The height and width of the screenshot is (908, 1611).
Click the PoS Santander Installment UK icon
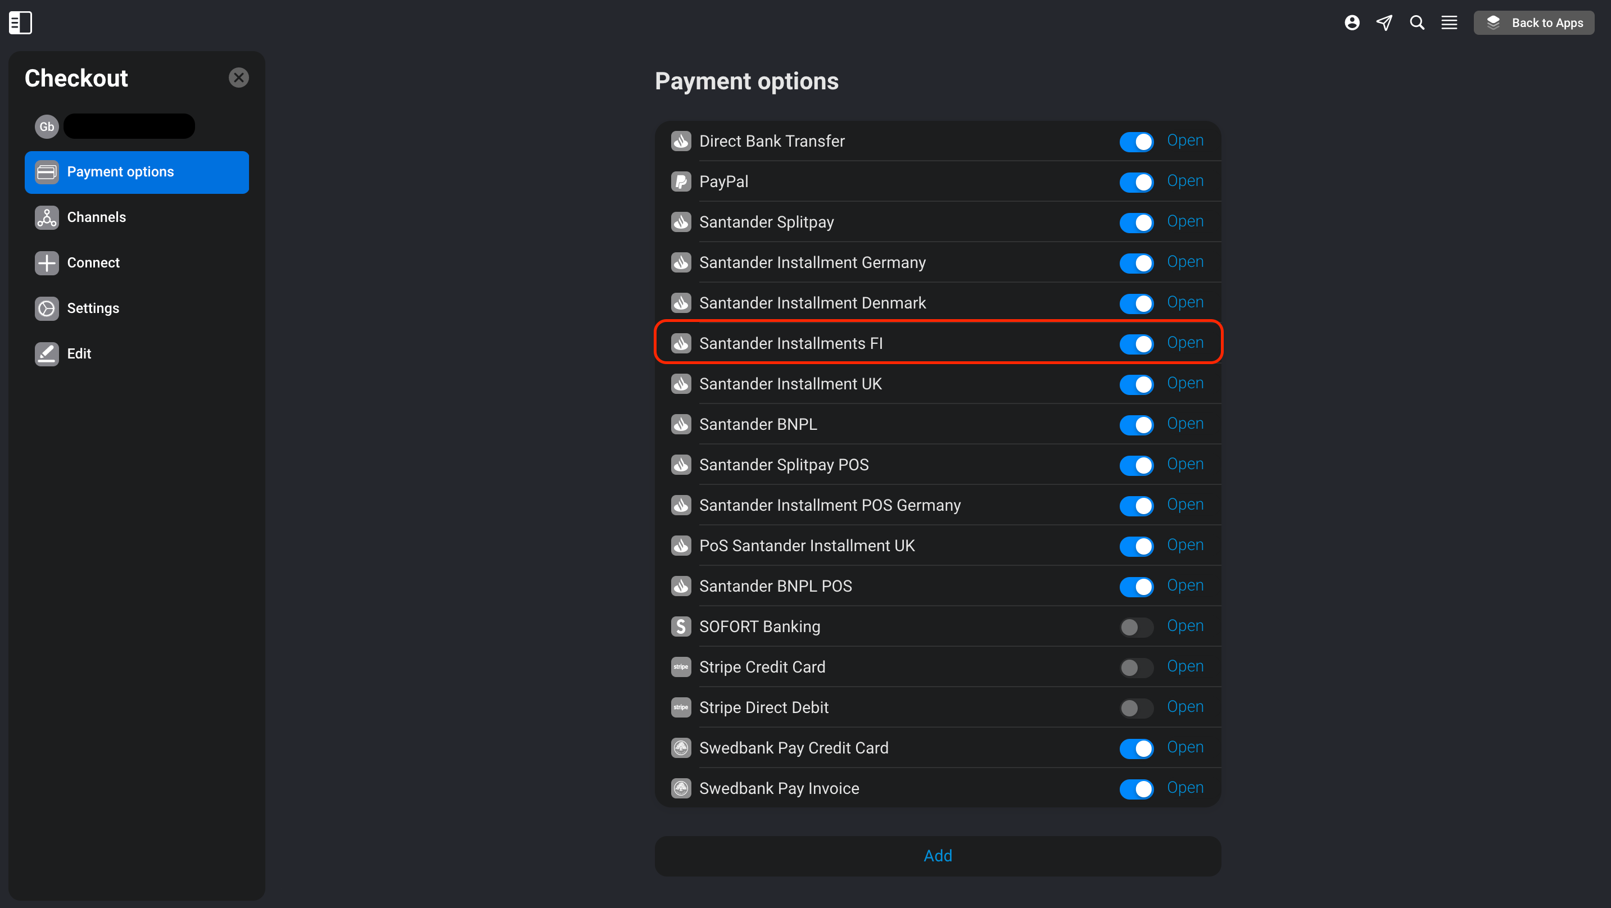pyautogui.click(x=681, y=545)
